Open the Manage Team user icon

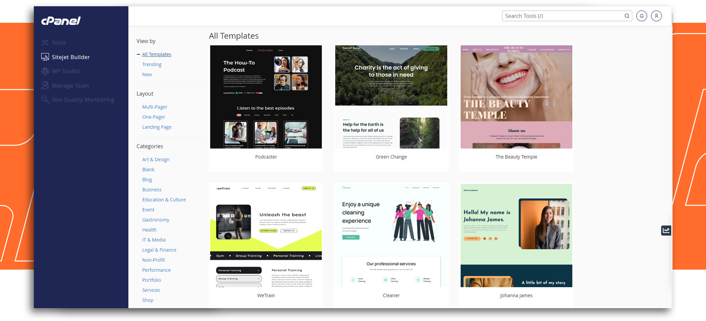[x=45, y=85]
